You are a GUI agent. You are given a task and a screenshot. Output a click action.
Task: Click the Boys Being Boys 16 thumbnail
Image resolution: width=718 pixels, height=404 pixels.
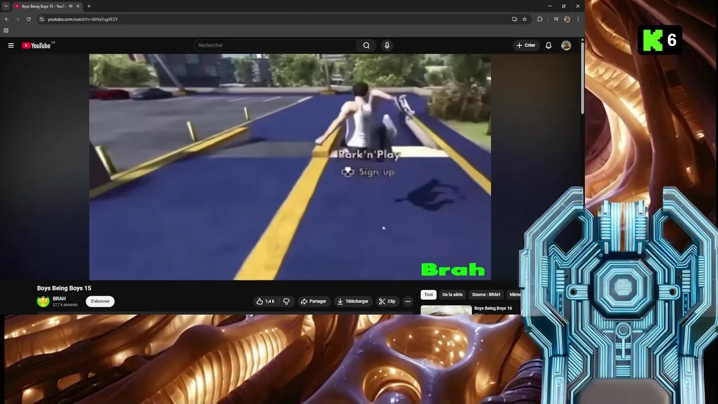click(x=446, y=310)
